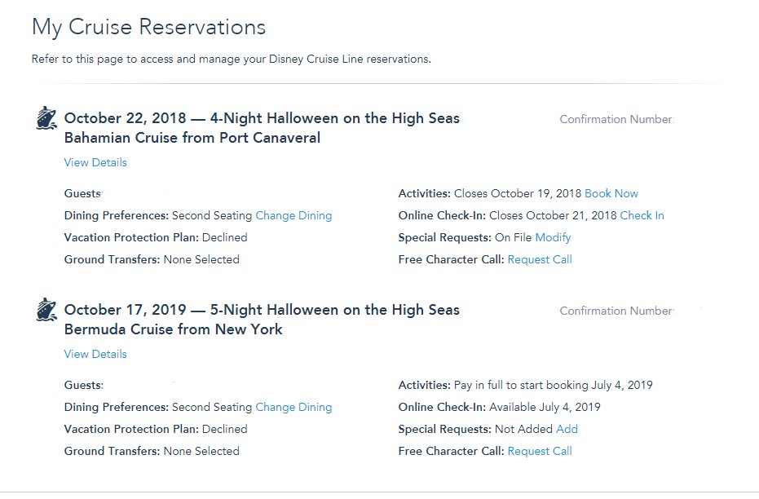Viewport: 759px width, 499px height.
Task: Click Ground Transfers None Selected for 2019 cruise
Action: click(152, 452)
